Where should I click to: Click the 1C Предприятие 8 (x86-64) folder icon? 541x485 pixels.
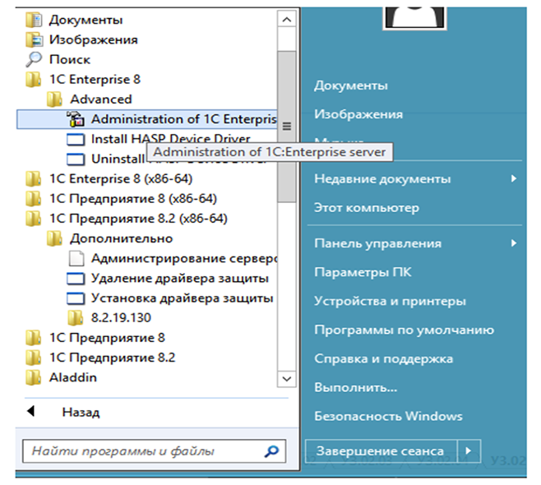[34, 199]
